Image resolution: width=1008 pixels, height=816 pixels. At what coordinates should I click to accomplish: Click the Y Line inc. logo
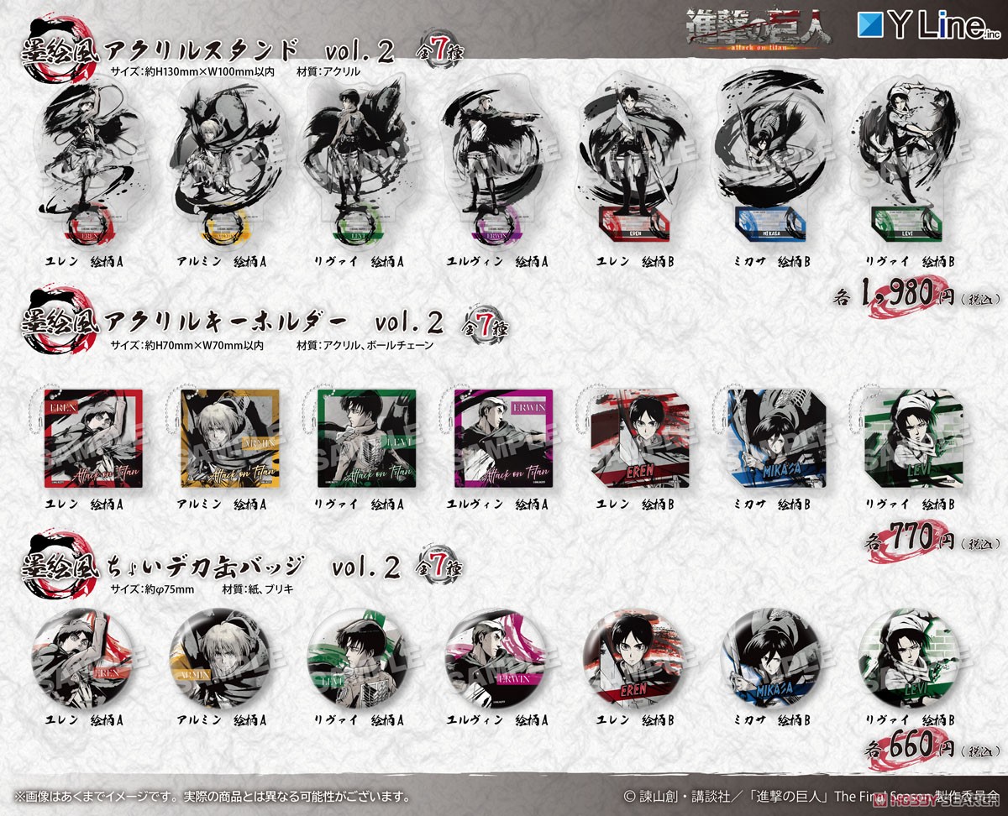(930, 27)
